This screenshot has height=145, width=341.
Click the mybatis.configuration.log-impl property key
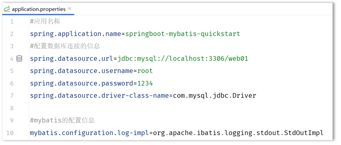(89, 133)
